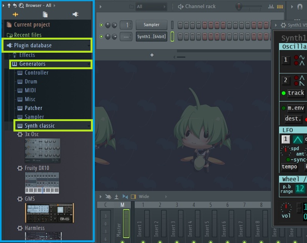
Task: Click the Sampler channel pan knob
Action: click(x=108, y=25)
